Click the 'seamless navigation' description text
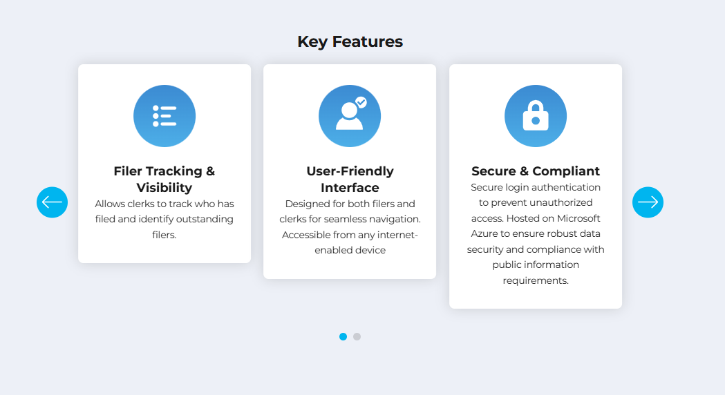 [350, 219]
